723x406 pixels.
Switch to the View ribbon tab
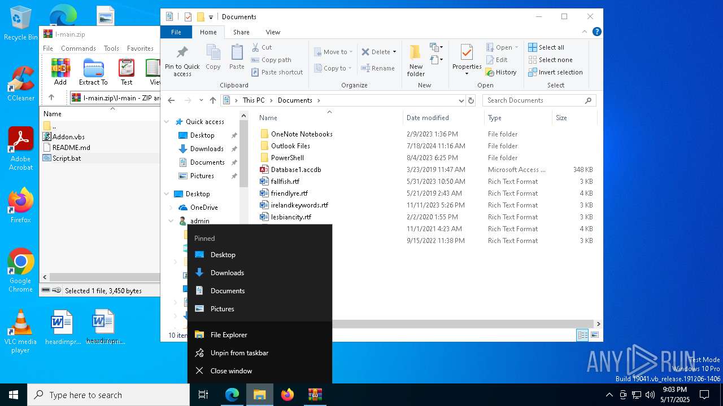click(273, 32)
